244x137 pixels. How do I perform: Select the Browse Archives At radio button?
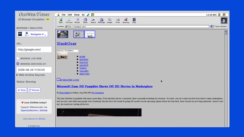point(18,64)
